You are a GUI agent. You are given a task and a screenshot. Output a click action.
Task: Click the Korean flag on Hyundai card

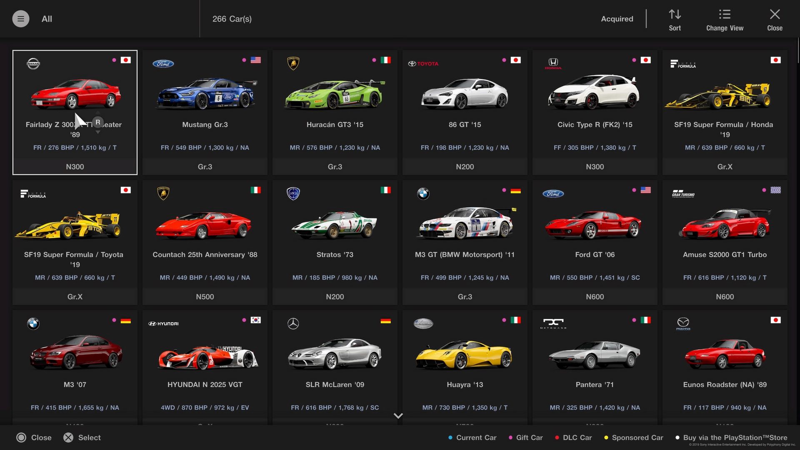click(x=256, y=320)
